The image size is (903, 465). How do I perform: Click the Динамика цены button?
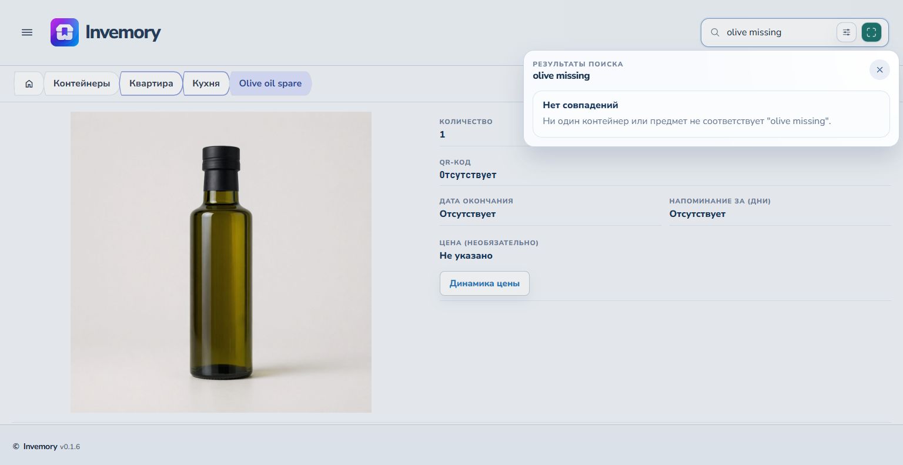[484, 283]
